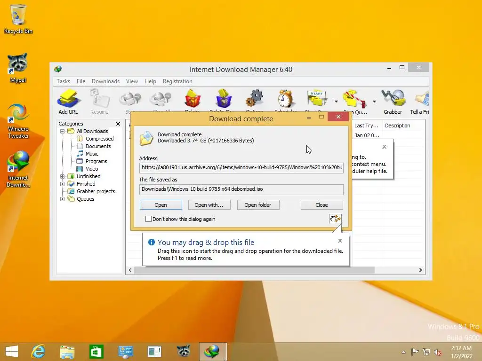Click the Tell a Friend icon
The height and width of the screenshot is (361, 482).
420,102
